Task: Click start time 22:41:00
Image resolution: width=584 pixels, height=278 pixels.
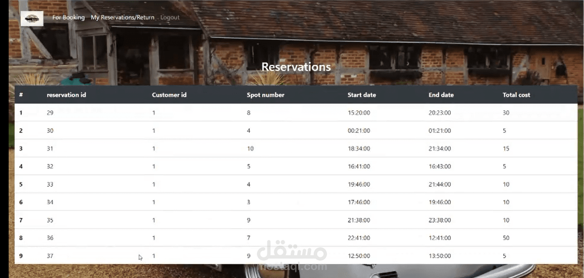Action: [x=359, y=238]
